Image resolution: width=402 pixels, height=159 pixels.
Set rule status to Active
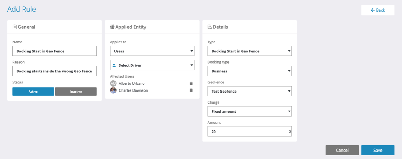[x=33, y=92]
